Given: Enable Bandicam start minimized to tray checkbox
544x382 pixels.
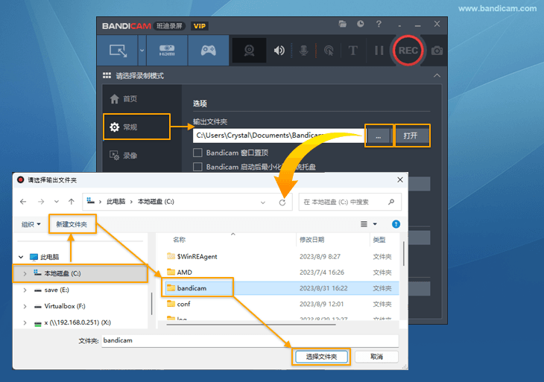Looking at the screenshot, I should [197, 167].
